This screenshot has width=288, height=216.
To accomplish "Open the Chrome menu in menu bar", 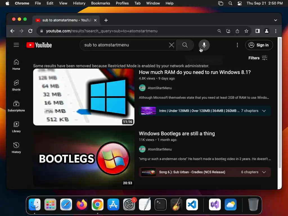I will pyautogui.click(x=22, y=3).
